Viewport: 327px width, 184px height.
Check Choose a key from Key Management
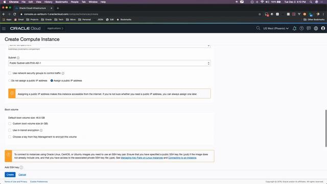pos(10,137)
